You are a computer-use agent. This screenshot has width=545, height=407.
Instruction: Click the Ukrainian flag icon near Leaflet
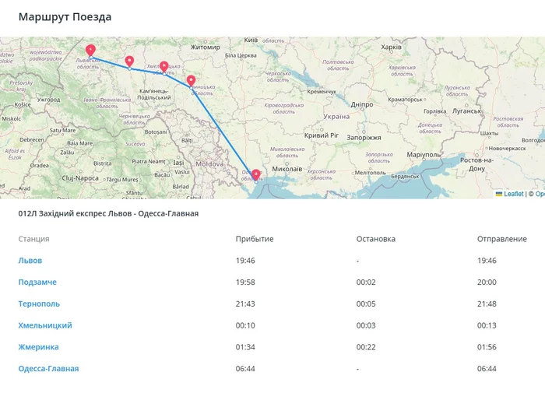[x=499, y=194]
